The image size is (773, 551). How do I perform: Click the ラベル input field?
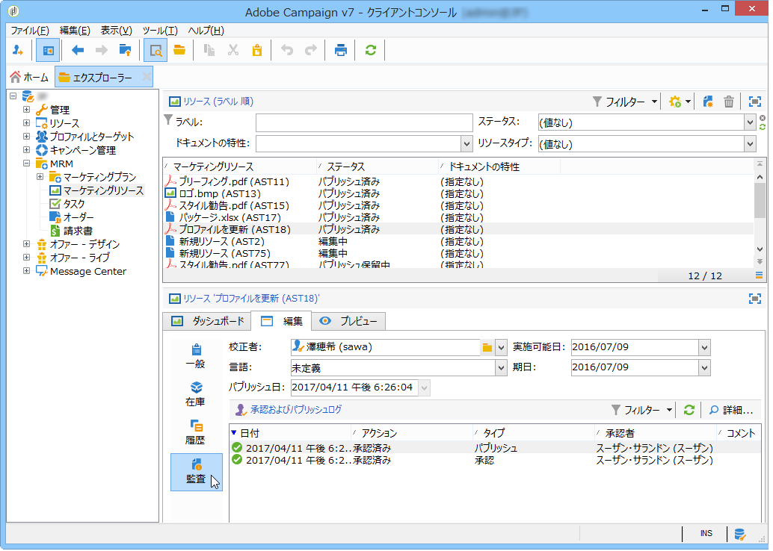pos(364,122)
